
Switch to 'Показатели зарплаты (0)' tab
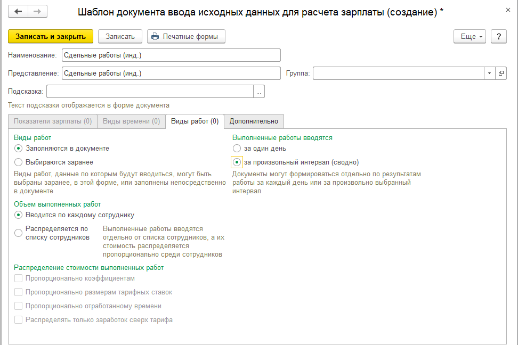(x=53, y=121)
